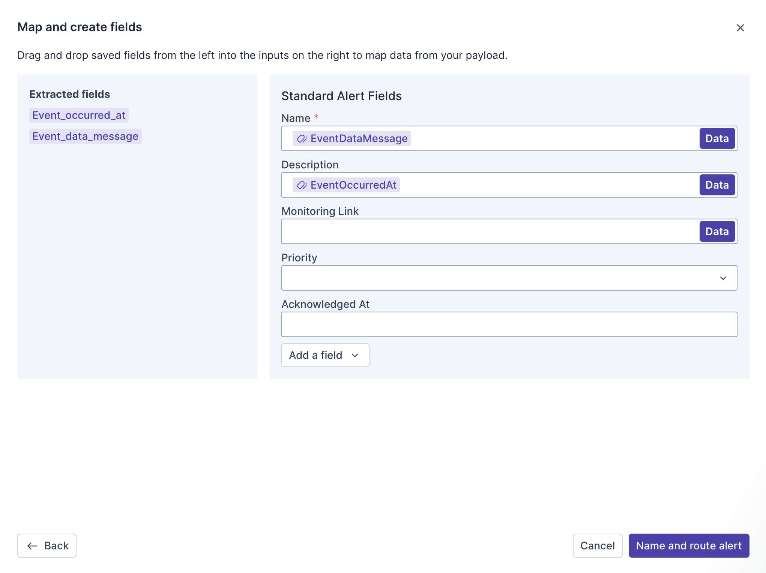Click the tag icon on EventDataMessage chip

pos(302,139)
